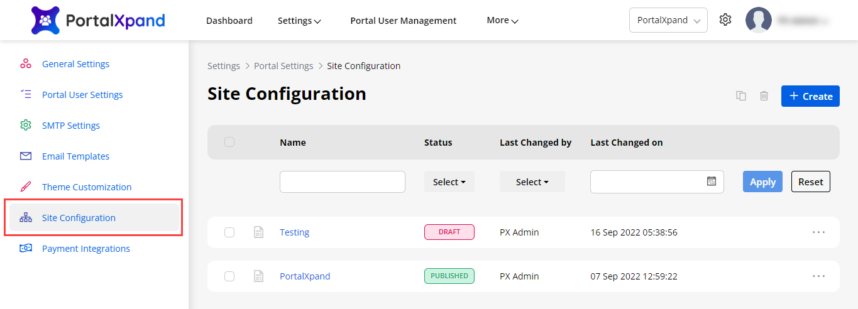
Task: Tick the checkbox for PortalXpand row
Action: pyautogui.click(x=229, y=276)
